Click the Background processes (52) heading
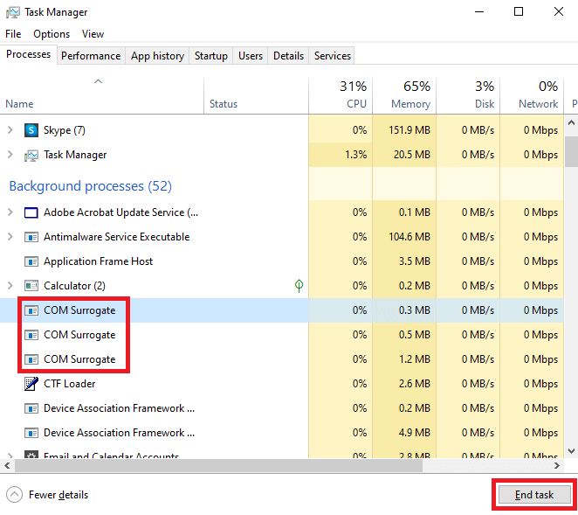The image size is (578, 515). point(90,186)
